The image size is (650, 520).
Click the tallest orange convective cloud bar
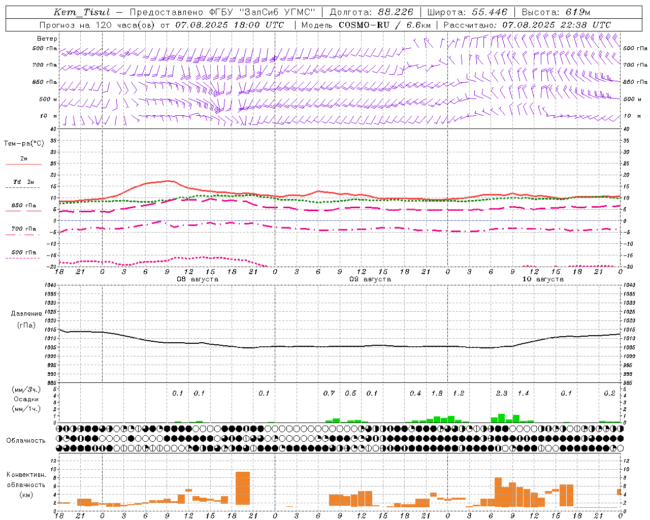click(x=243, y=488)
